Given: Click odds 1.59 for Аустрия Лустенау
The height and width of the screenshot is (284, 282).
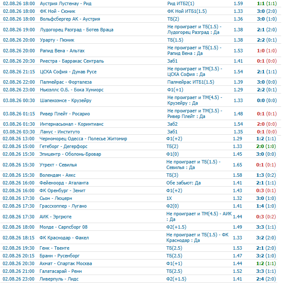Looking at the screenshot, I should click(x=238, y=3).
